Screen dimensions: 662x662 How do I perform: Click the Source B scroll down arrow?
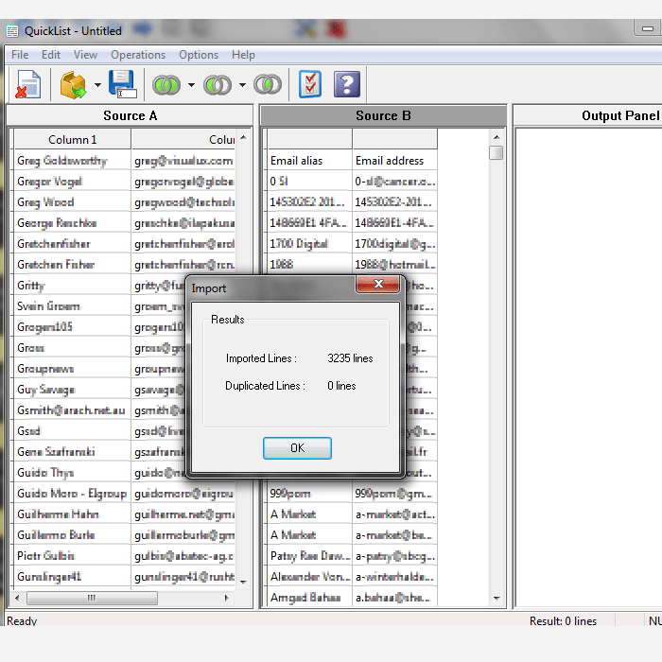click(x=496, y=598)
